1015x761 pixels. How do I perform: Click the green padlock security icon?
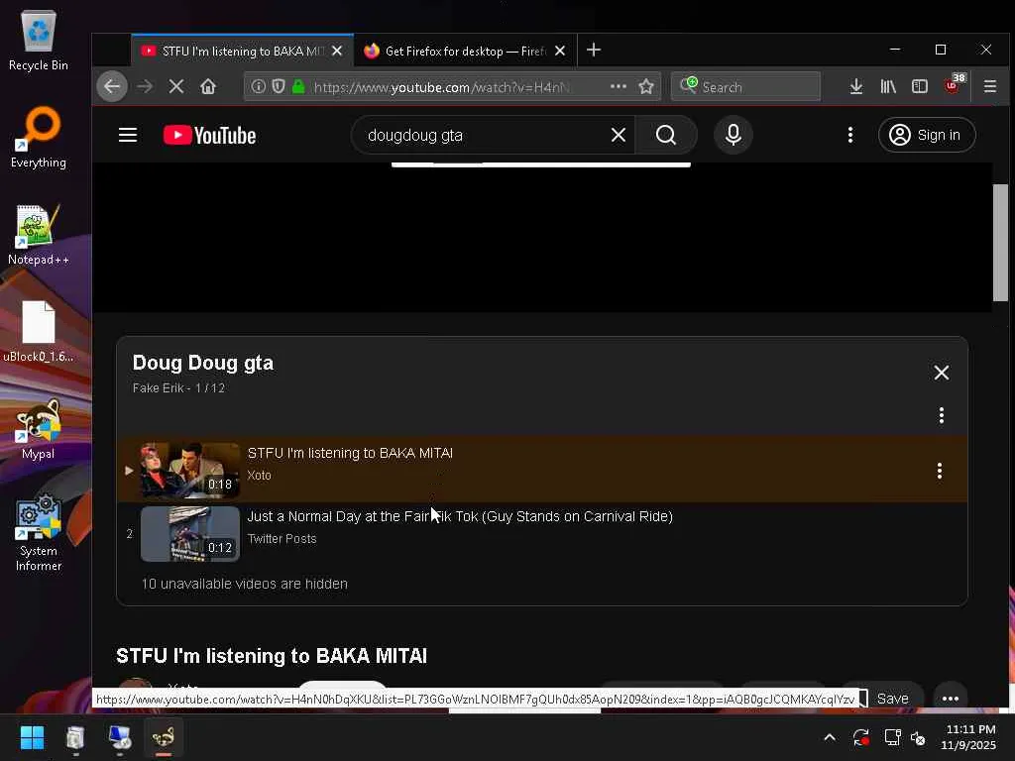(298, 86)
